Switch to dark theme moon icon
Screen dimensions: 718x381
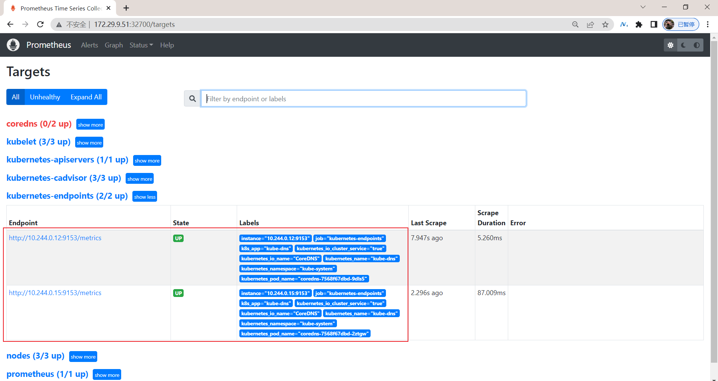684,45
